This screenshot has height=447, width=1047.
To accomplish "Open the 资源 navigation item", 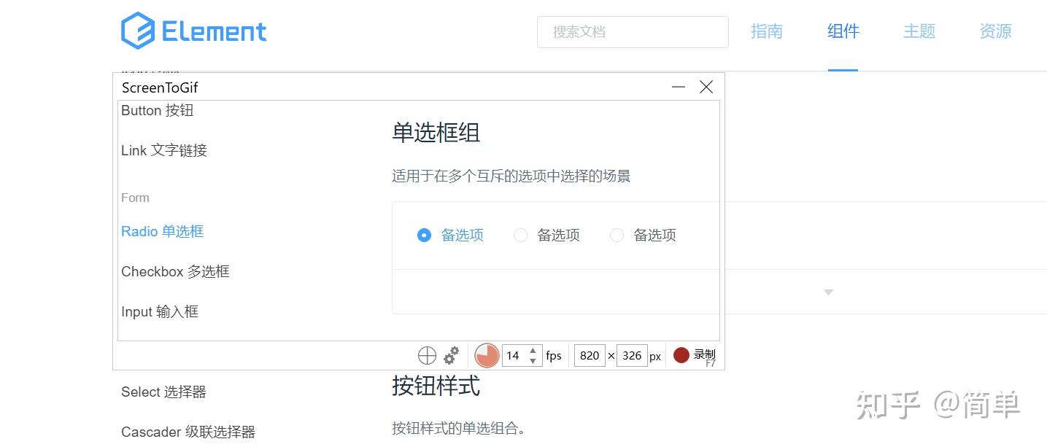I will coord(994,31).
